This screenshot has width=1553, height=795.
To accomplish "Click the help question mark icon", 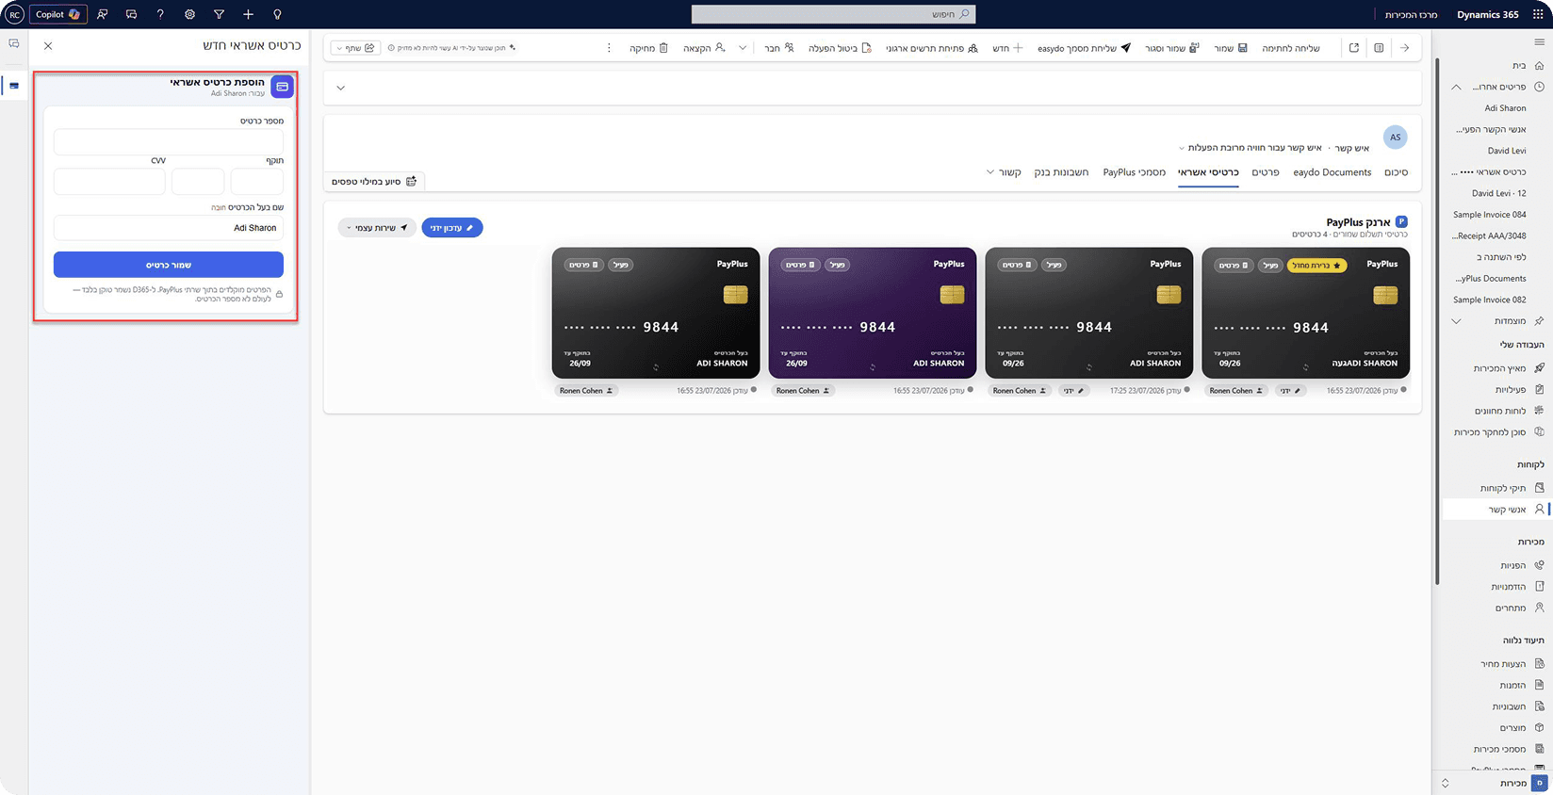I will tap(160, 14).
